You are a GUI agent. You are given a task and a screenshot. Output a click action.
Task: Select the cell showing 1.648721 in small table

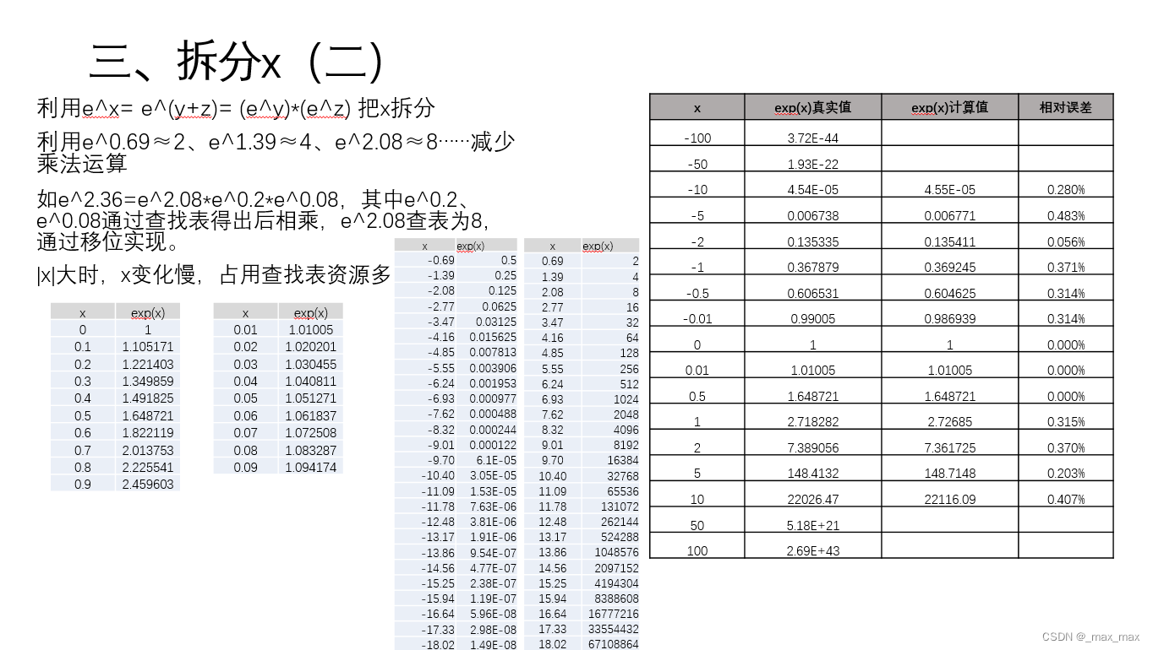[x=149, y=415]
